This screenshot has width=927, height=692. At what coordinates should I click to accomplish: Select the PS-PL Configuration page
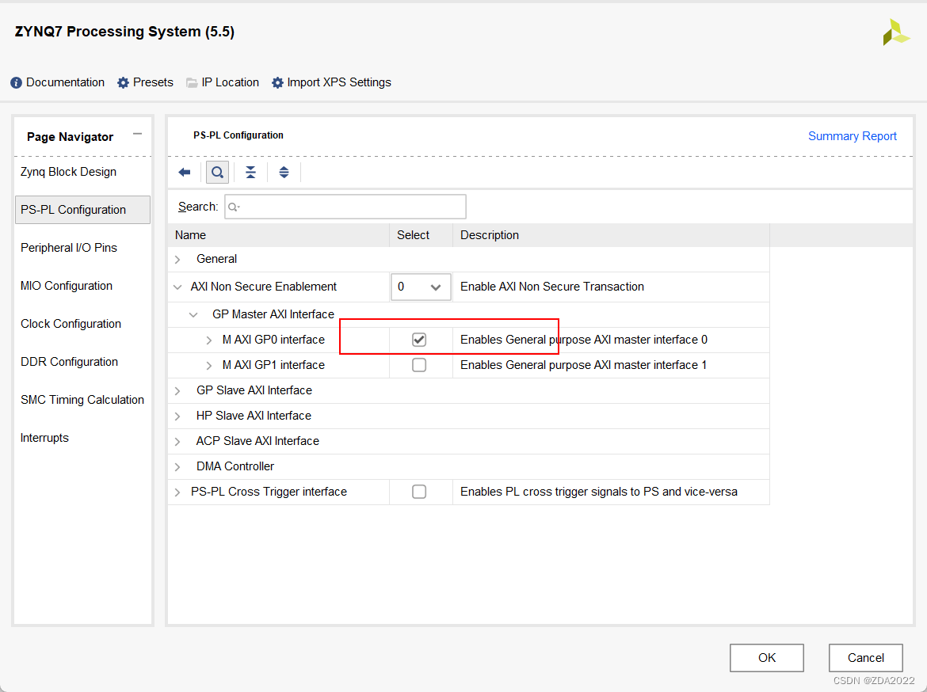click(82, 210)
